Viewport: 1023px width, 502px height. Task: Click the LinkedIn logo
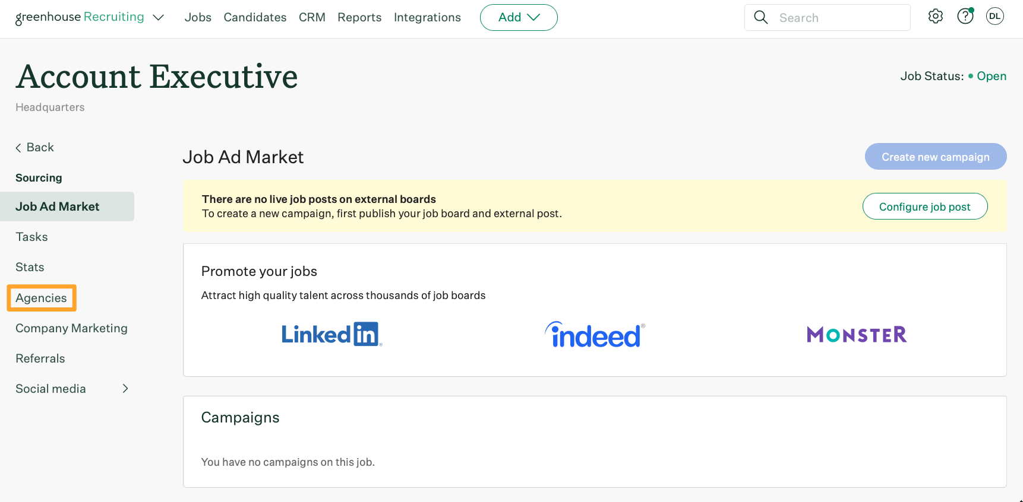click(x=331, y=334)
